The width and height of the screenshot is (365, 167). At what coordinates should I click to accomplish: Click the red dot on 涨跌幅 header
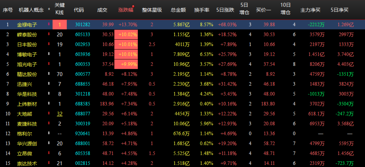point(133,6)
